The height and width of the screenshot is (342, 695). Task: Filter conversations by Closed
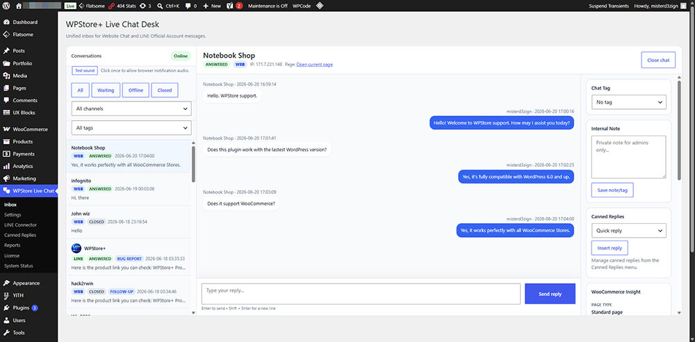[x=165, y=90]
